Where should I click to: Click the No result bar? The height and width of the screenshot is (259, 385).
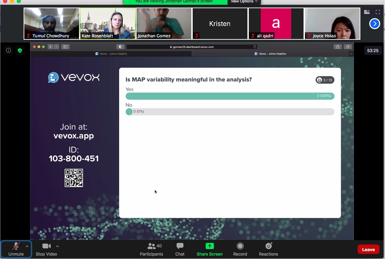tap(230, 112)
